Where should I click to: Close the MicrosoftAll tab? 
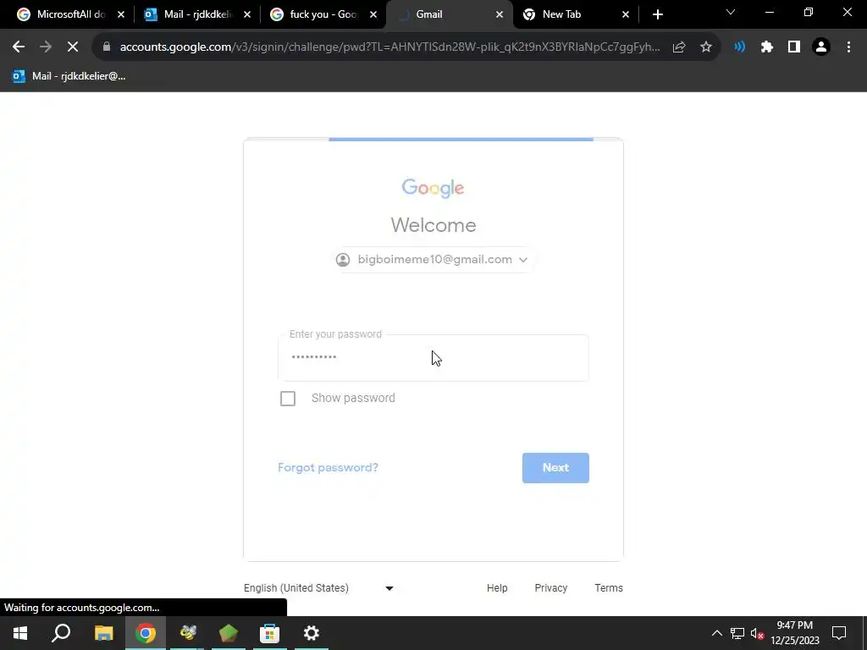point(121,14)
